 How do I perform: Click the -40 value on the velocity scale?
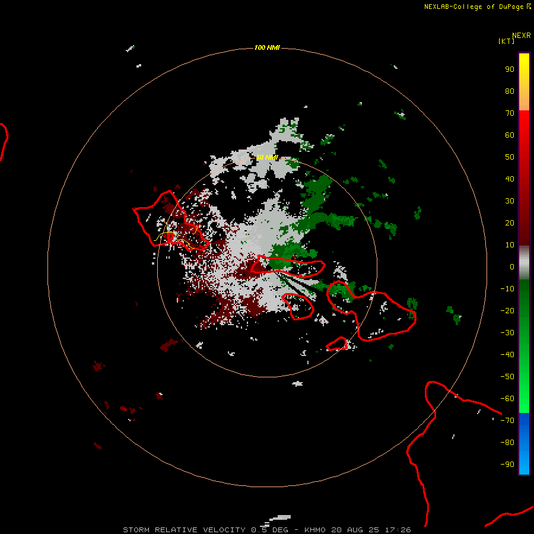click(507, 355)
